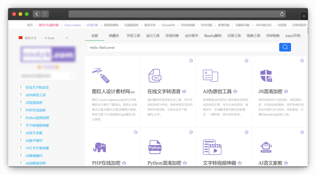Switch to the AI小助手 tab
The height and width of the screenshot is (175, 316).
(191, 36)
